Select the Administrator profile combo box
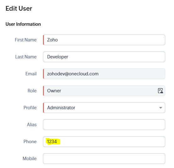Image resolution: width=174 pixels, height=168 pixels. pyautogui.click(x=104, y=108)
